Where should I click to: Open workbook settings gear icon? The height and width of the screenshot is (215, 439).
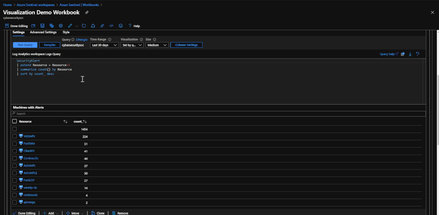tap(61, 26)
